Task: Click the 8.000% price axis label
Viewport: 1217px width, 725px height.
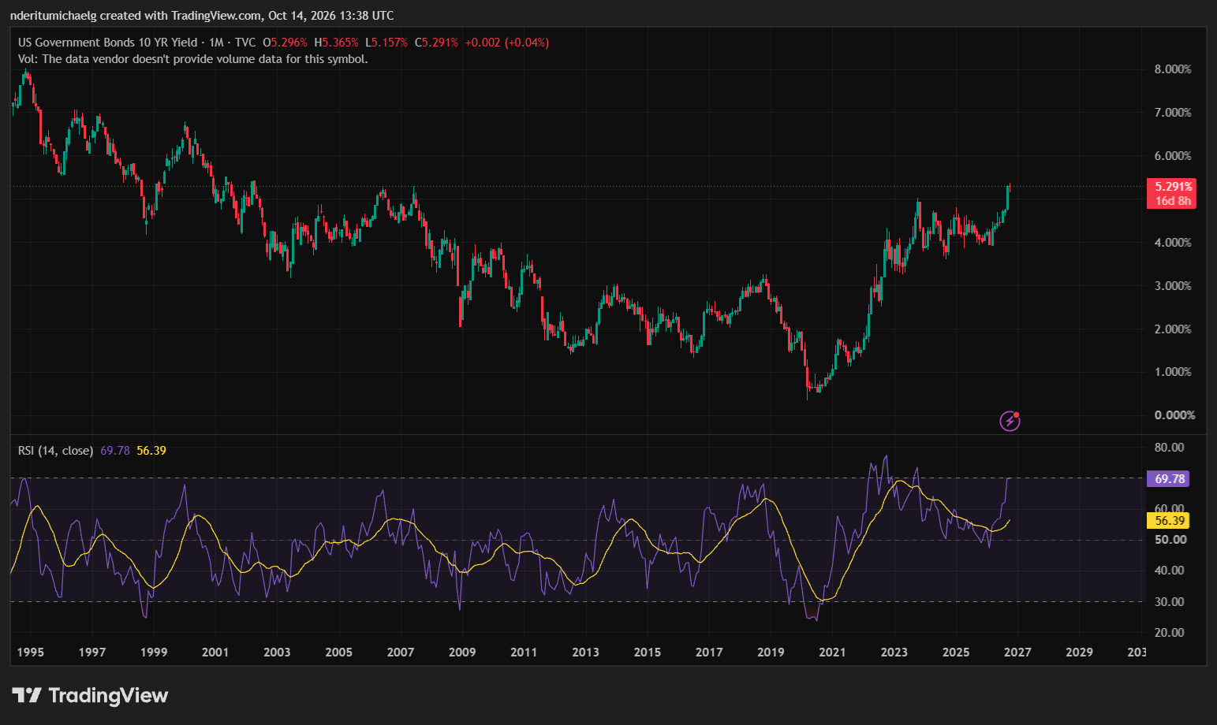Action: (1173, 69)
